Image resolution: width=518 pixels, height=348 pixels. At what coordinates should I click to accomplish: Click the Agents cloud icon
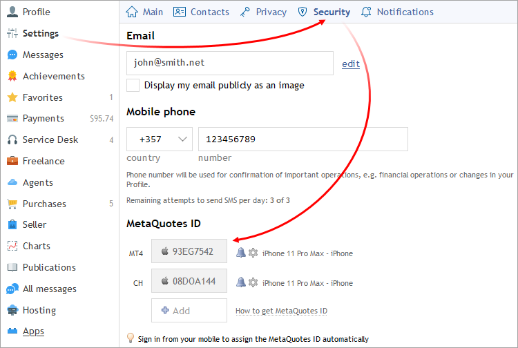[12, 182]
